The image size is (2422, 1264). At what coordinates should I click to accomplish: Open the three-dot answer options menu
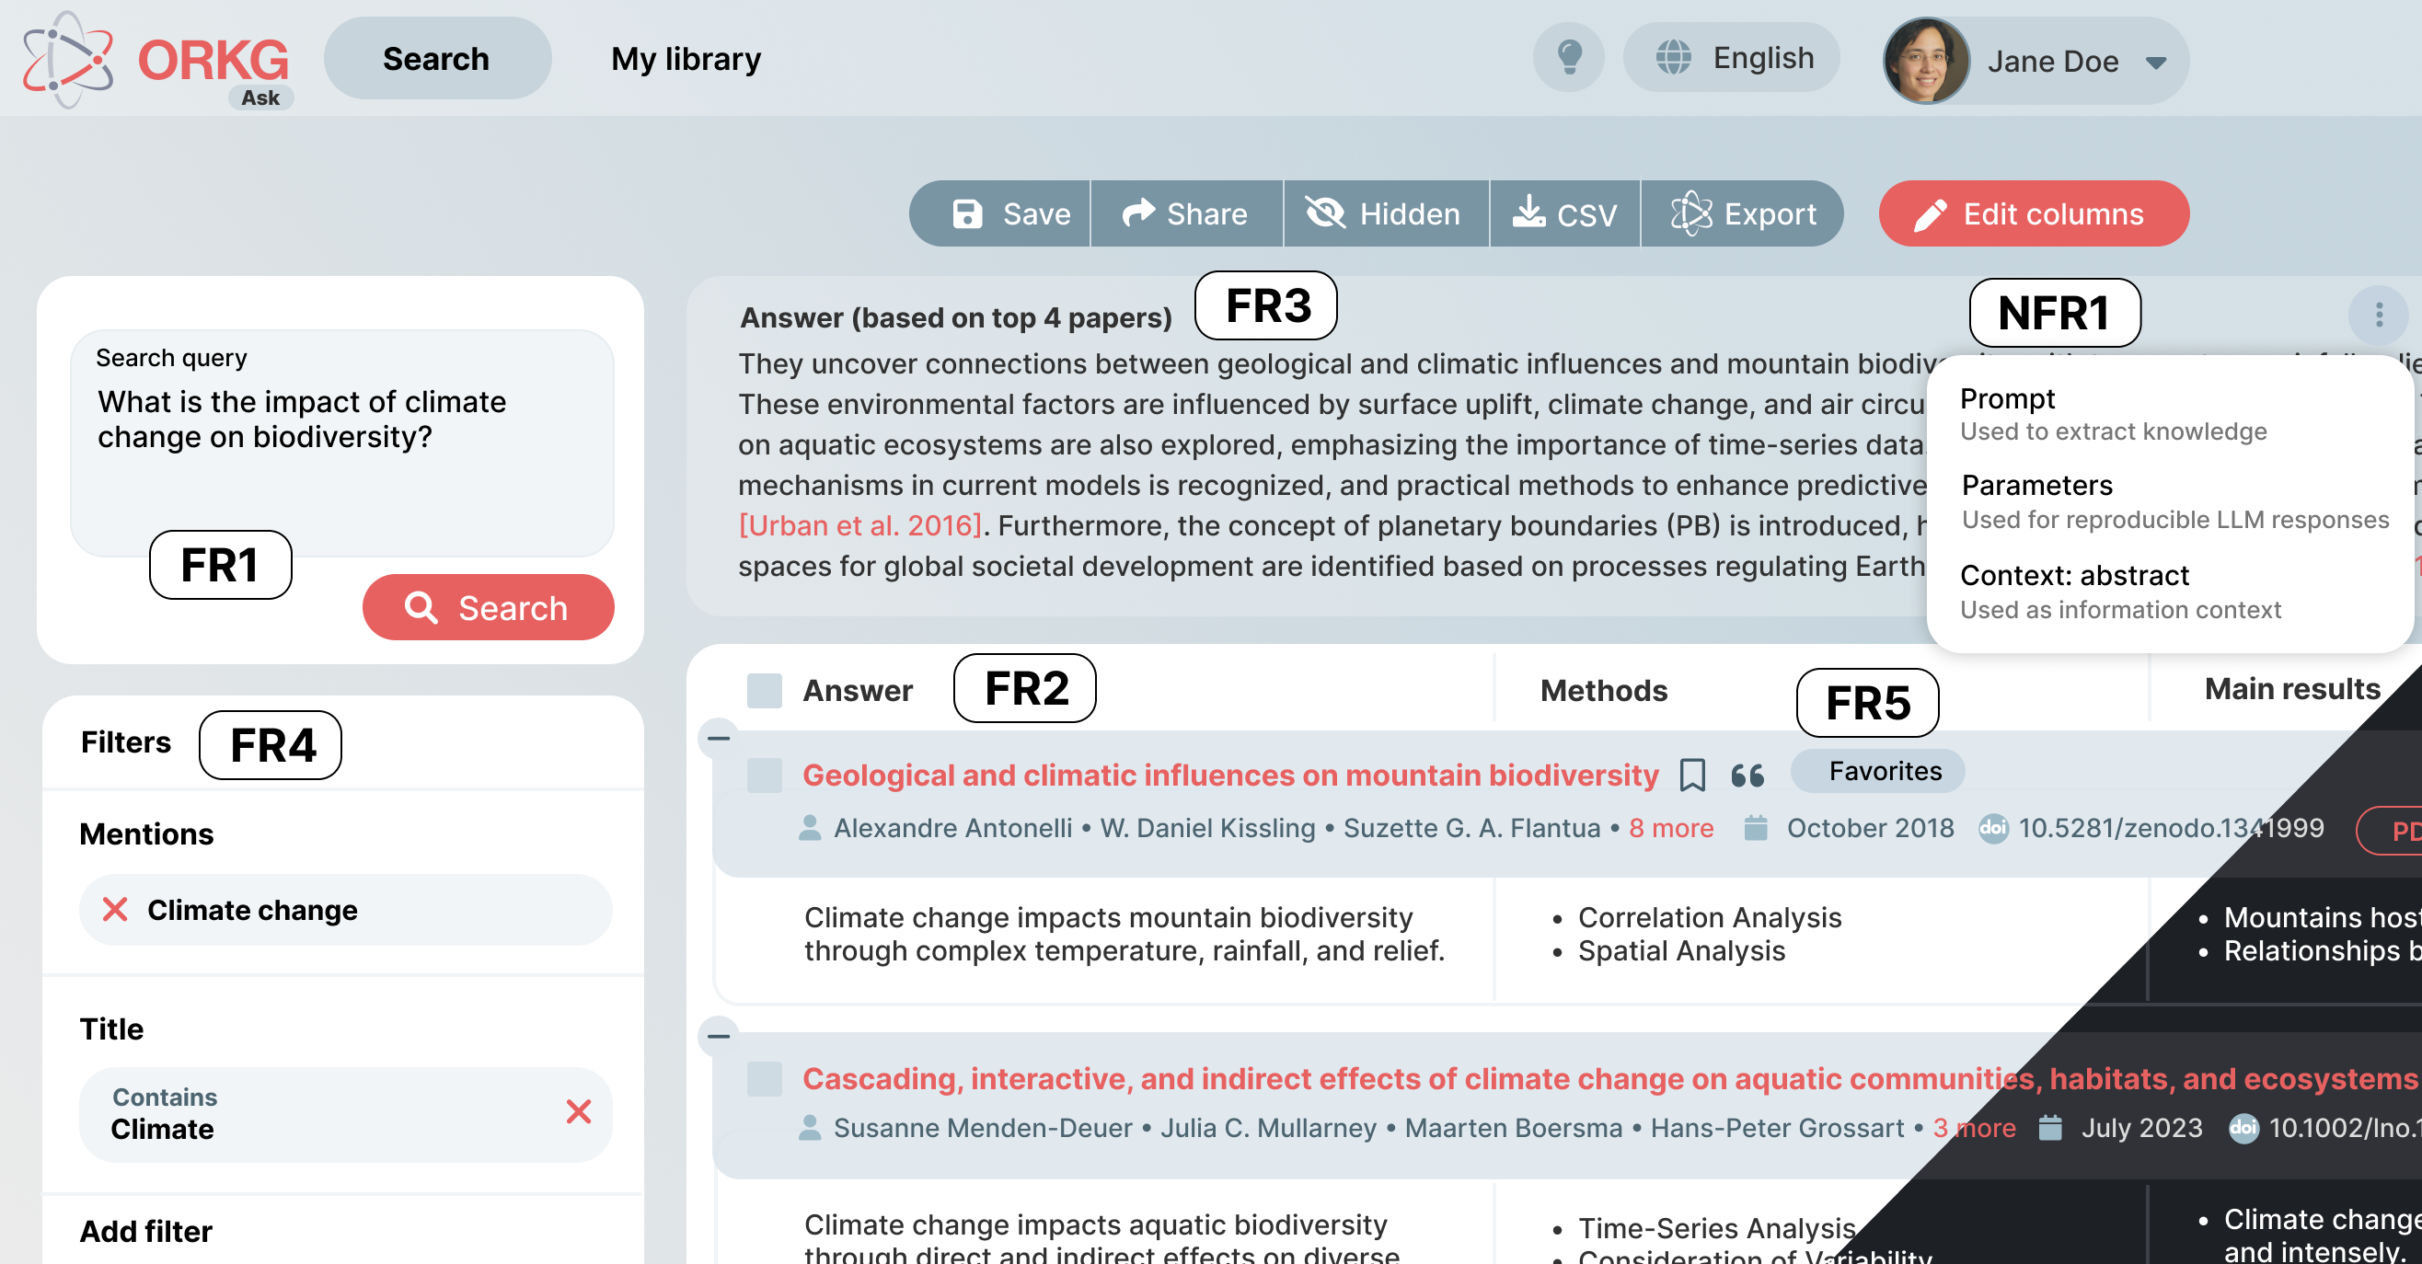point(2379,315)
